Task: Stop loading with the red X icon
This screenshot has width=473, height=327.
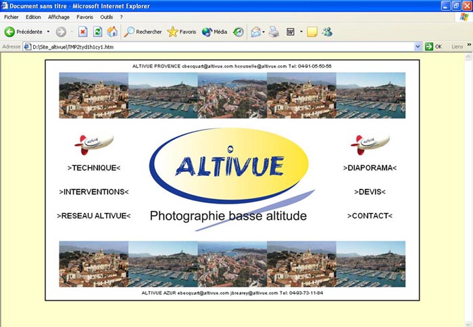Action: 83,32
